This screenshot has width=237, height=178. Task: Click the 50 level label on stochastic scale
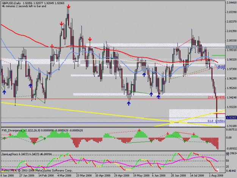pyautogui.click(x=228, y=161)
